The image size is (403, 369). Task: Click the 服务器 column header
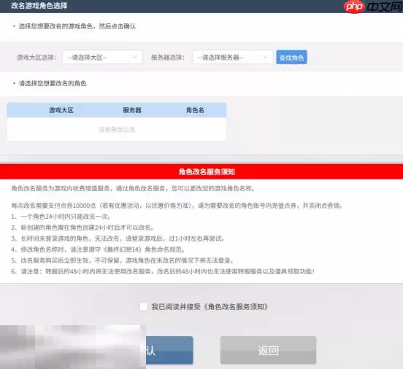click(x=132, y=110)
